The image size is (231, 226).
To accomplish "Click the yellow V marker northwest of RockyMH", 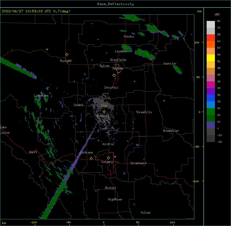I will click(x=47, y=49).
